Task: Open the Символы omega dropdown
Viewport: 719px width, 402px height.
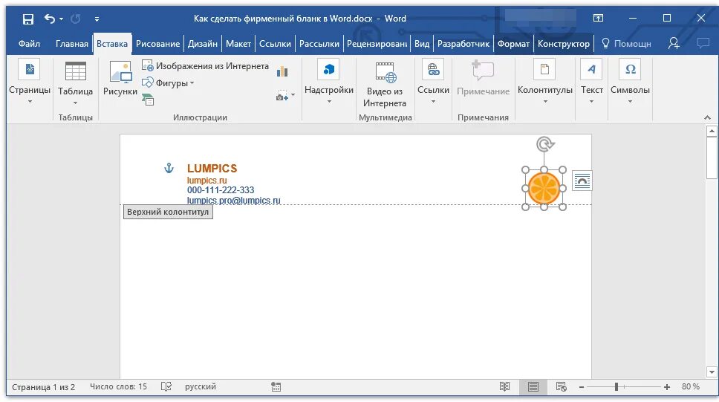Action: tap(630, 82)
